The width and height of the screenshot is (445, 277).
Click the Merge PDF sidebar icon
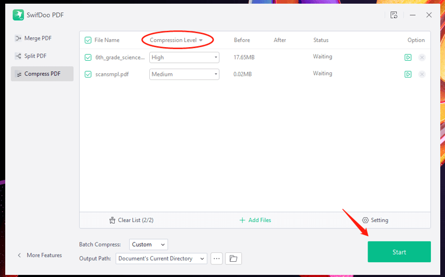point(18,38)
